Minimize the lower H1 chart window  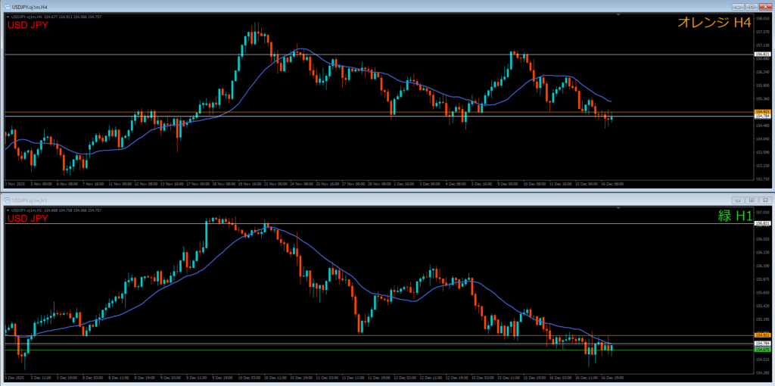[739, 200]
